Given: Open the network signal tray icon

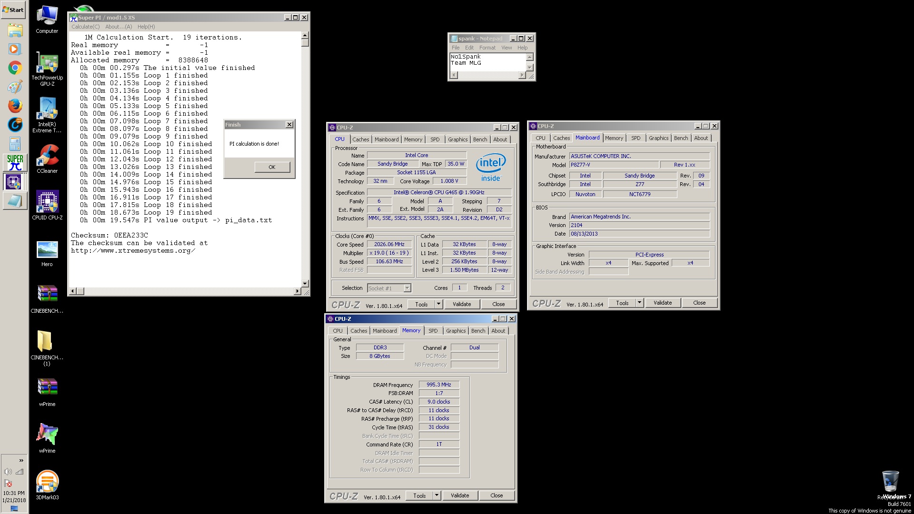Looking at the screenshot, I should (x=20, y=472).
